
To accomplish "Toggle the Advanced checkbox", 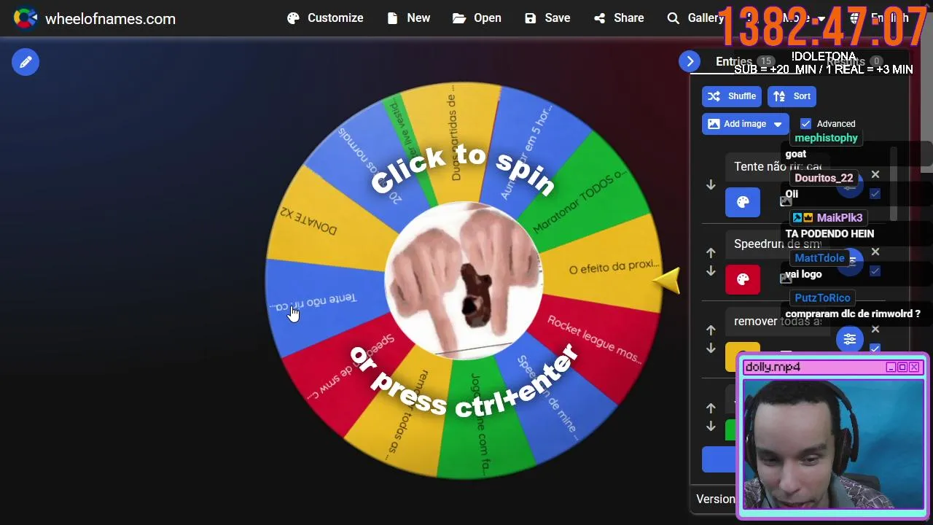I will (805, 124).
